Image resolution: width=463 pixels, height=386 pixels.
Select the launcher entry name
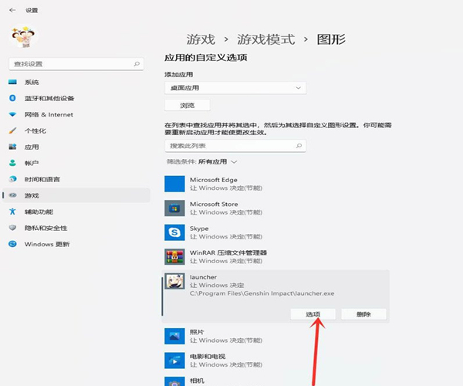(x=203, y=277)
